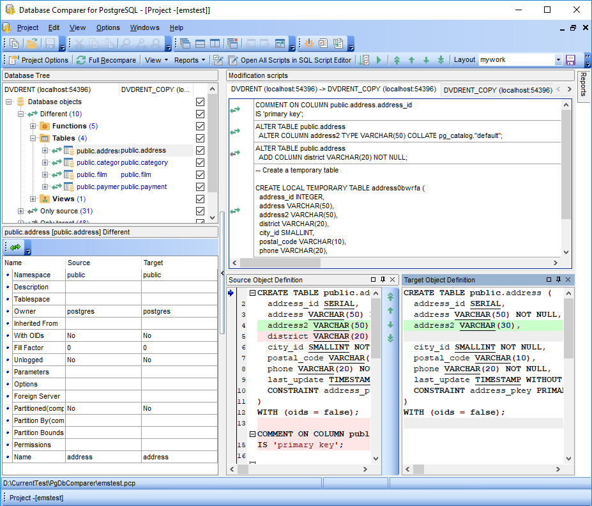This screenshot has width=592, height=506.
Task: Click the move down single arrow icon
Action: click(x=426, y=60)
